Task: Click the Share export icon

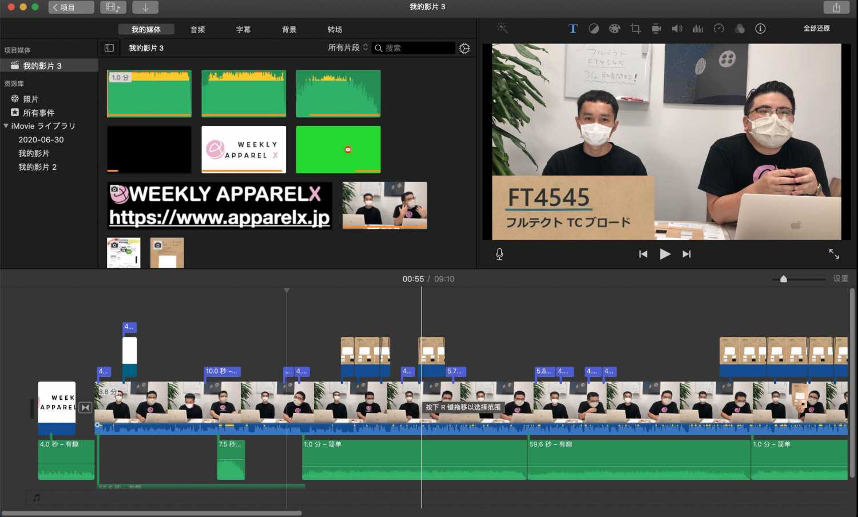Action: [836, 7]
